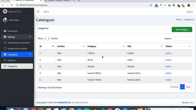
Task: Go to the Previous page of results
Action: click(174, 87)
